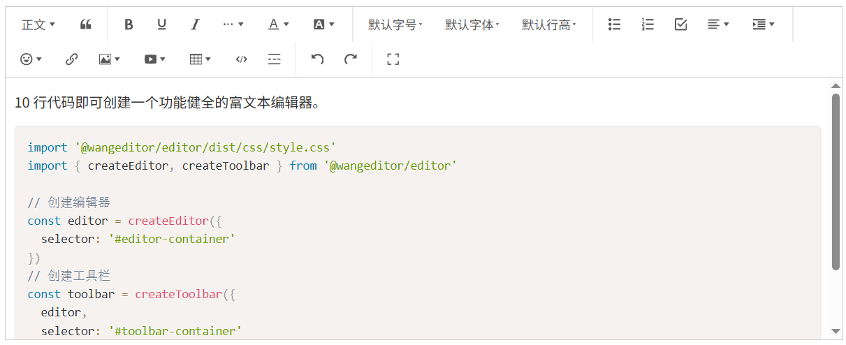Image resolution: width=846 pixels, height=345 pixels.
Task: Open the emoji picker menu
Action: click(31, 59)
